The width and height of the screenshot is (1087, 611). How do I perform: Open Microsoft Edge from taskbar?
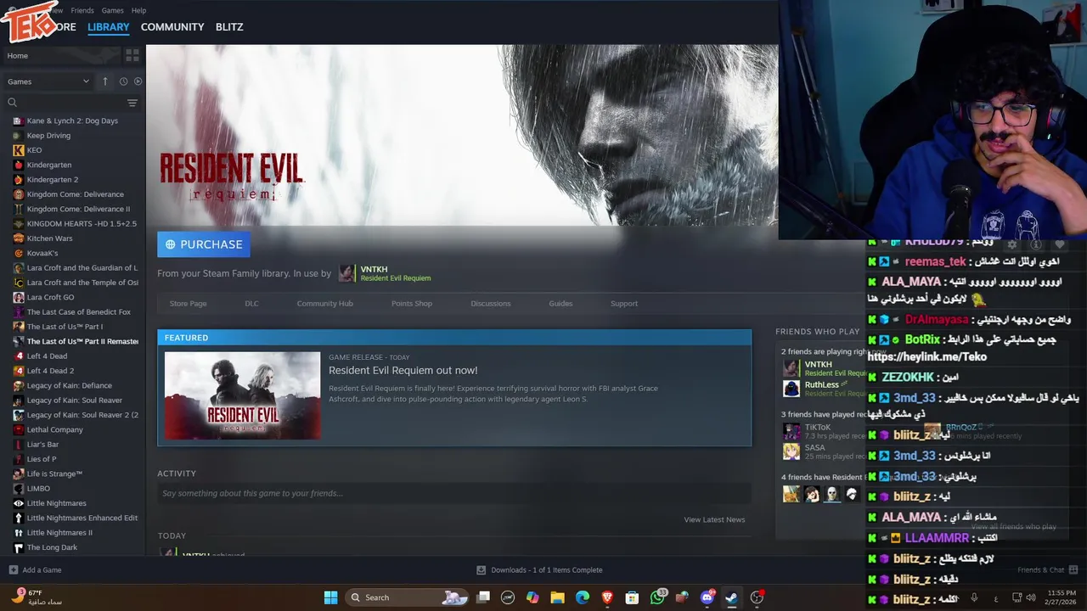[x=583, y=597]
